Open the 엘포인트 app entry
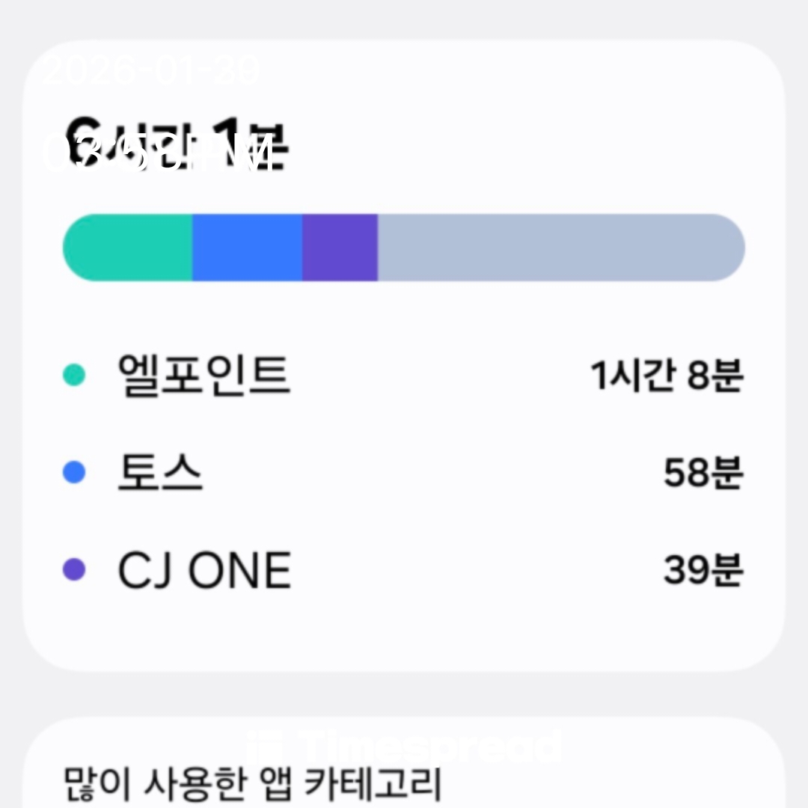The height and width of the screenshot is (808, 808). [x=203, y=375]
